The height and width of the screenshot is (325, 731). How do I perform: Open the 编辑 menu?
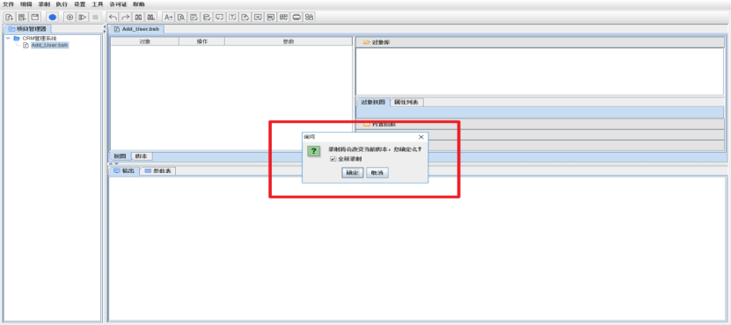point(26,4)
